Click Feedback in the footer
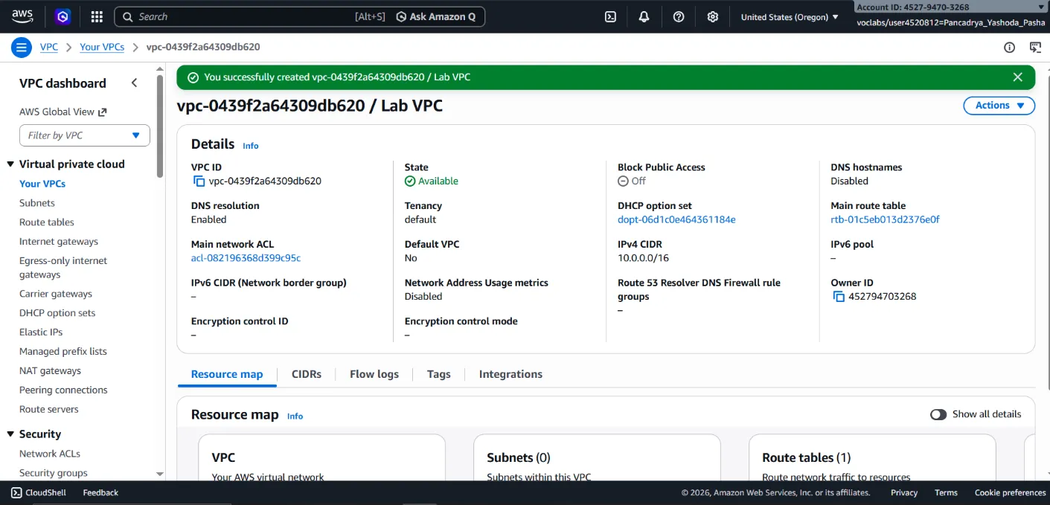 (x=100, y=492)
